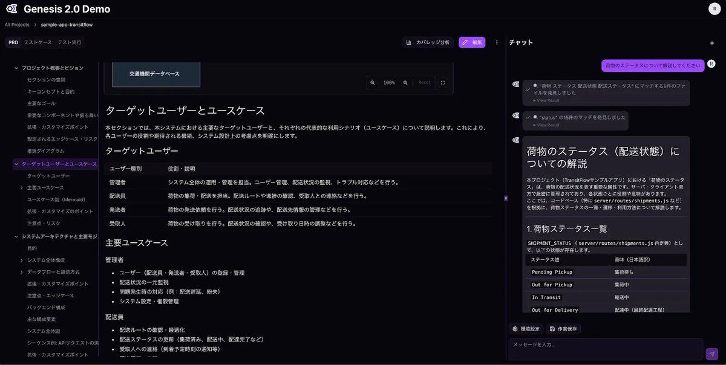This screenshot has height=365, width=726.
Task: Click the Genesis logo icon in the header
Action: (x=11, y=9)
